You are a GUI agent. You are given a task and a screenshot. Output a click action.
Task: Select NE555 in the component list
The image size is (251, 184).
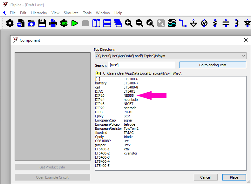(129, 95)
